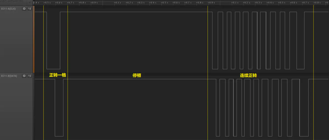Select the yellow marker line right of 正转一格
The height and width of the screenshot is (140, 329).
(67, 71)
